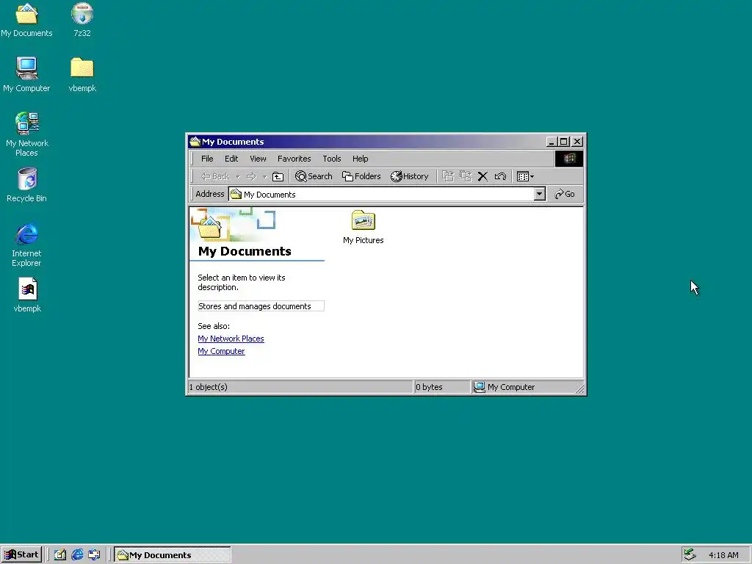
Task: Click the Search toolbar button
Action: point(314,176)
